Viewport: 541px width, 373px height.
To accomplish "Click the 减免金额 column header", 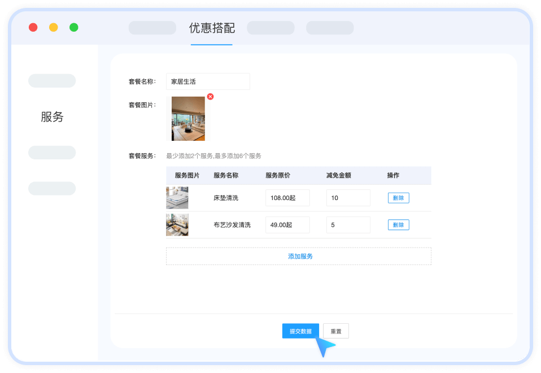I will [x=339, y=175].
